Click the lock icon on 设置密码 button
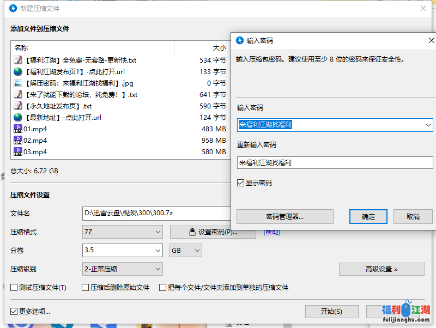 point(192,232)
